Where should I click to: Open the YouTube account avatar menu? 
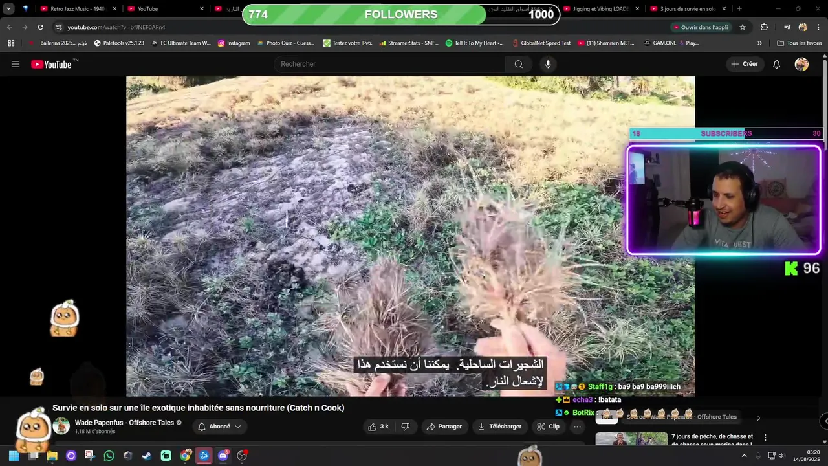(801, 64)
